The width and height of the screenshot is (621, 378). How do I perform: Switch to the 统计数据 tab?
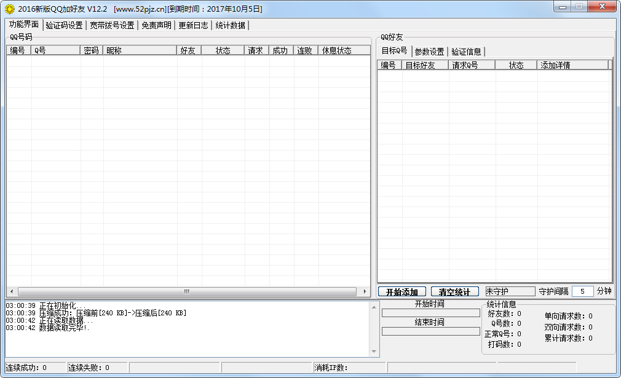[230, 25]
